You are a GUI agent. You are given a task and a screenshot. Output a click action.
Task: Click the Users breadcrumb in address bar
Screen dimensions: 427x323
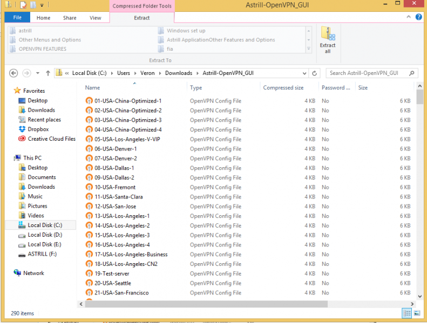[x=124, y=73]
